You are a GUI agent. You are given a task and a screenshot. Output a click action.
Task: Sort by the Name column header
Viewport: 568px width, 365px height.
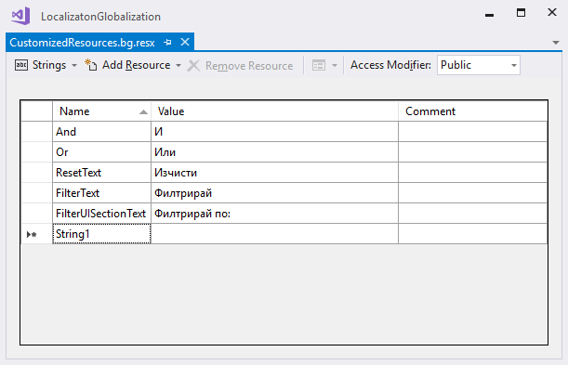(x=101, y=111)
